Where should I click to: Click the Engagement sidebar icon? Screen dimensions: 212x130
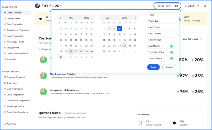pyautogui.click(x=5, y=48)
